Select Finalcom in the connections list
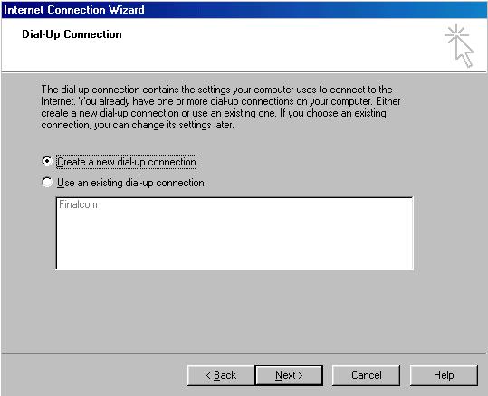488x396 pixels. (78, 204)
